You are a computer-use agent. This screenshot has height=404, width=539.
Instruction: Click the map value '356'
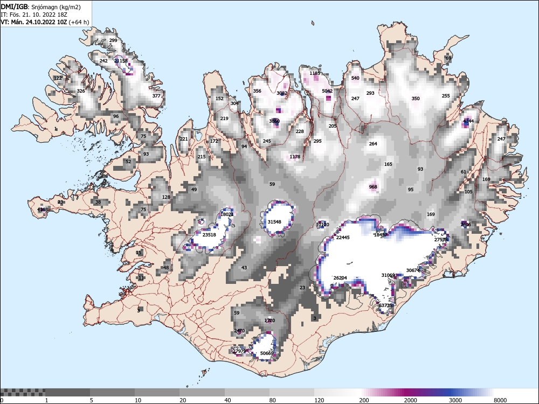point(257,91)
